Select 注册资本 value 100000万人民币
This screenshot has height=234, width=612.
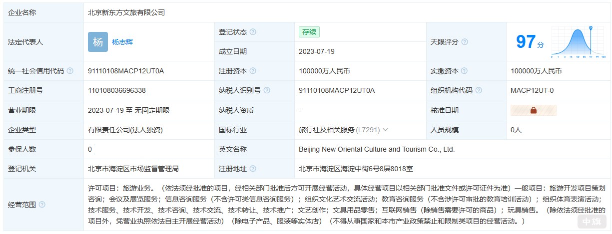click(324, 71)
